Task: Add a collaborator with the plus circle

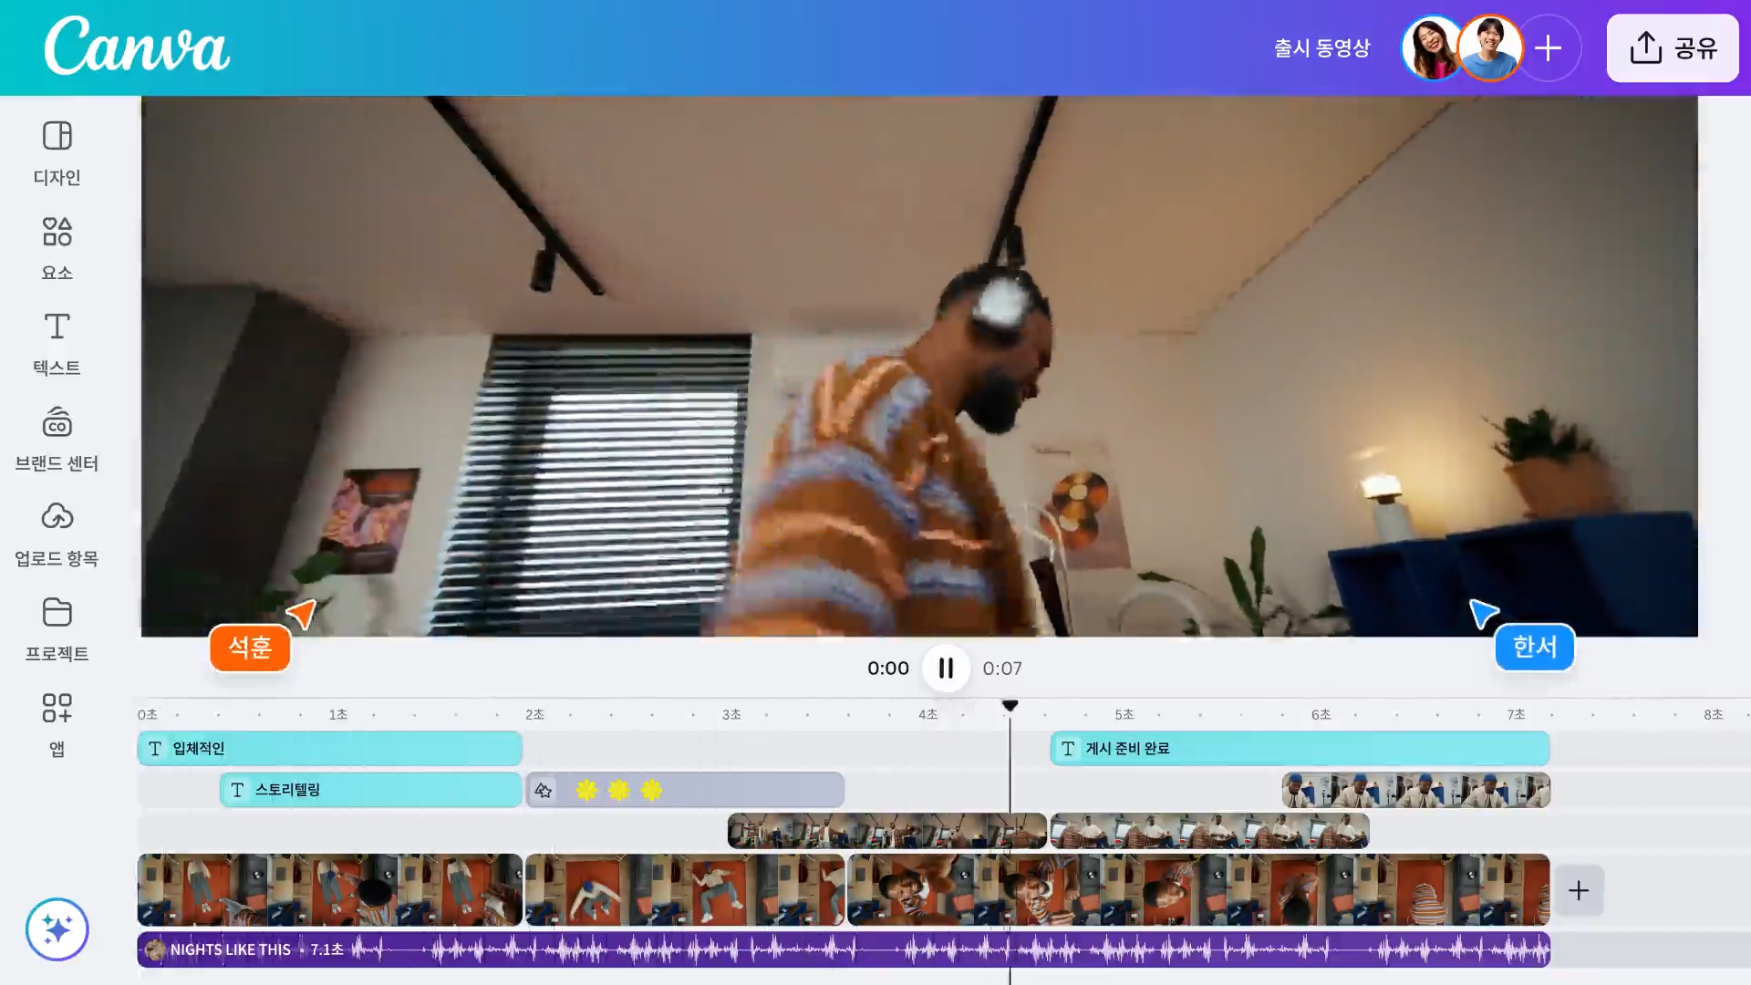Action: tap(1548, 48)
